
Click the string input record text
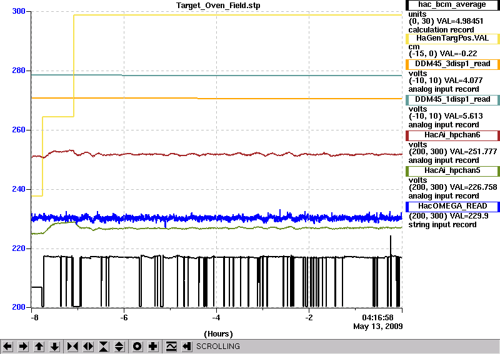pyautogui.click(x=442, y=225)
